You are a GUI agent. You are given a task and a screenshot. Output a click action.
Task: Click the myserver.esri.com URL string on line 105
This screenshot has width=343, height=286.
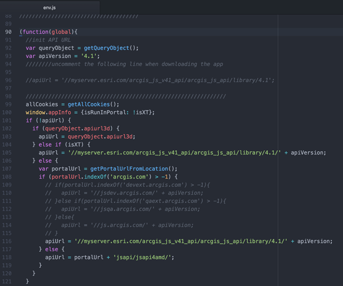click(x=174, y=153)
